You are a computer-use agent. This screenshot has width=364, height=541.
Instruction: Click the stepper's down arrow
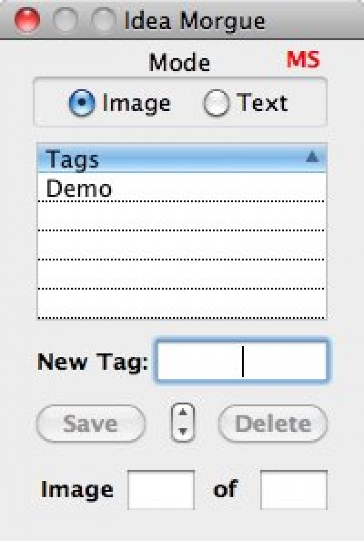(x=182, y=431)
